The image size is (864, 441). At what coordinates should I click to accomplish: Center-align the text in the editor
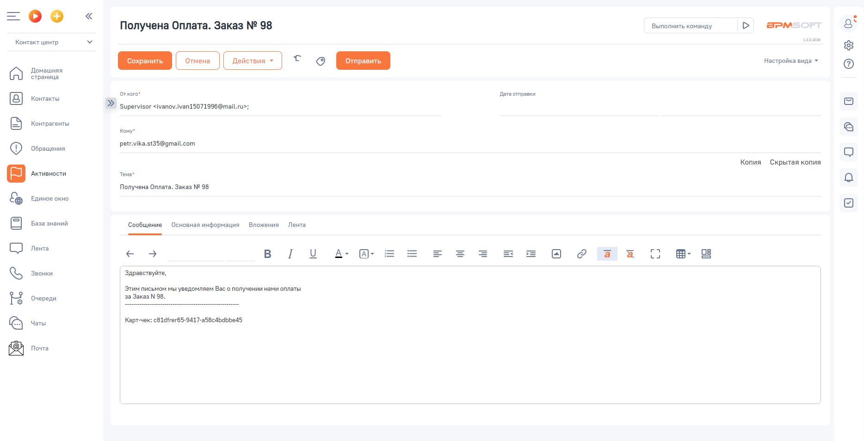[x=460, y=254]
